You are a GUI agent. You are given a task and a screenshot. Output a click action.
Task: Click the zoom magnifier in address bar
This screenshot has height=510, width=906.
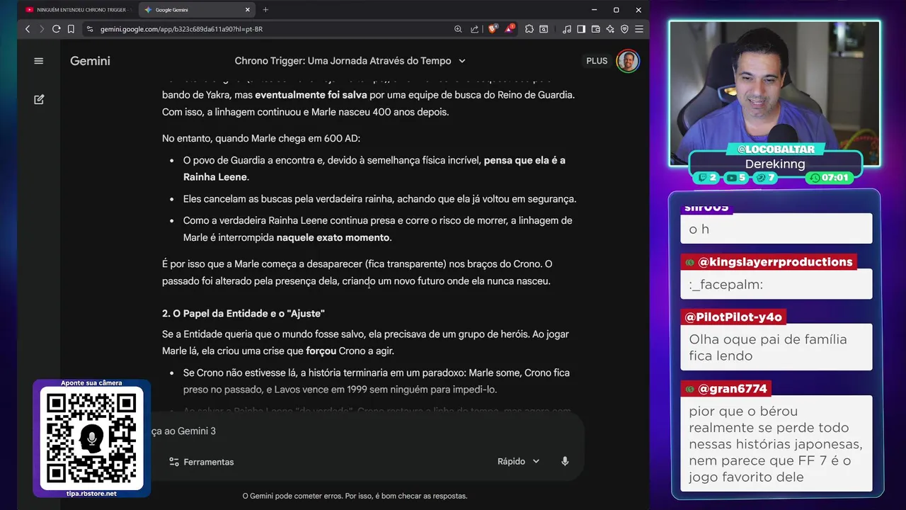click(x=458, y=29)
